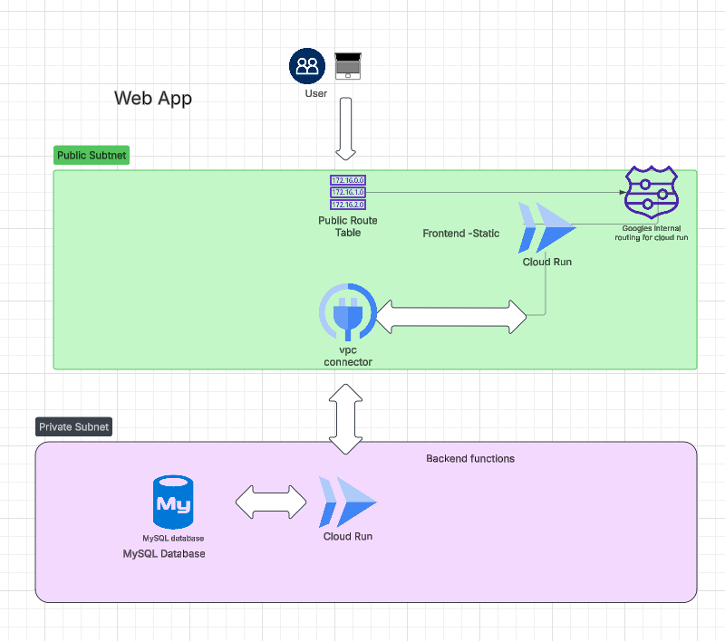The width and height of the screenshot is (725, 641).
Task: Select the Public Subnet label badge
Action: click(x=91, y=155)
